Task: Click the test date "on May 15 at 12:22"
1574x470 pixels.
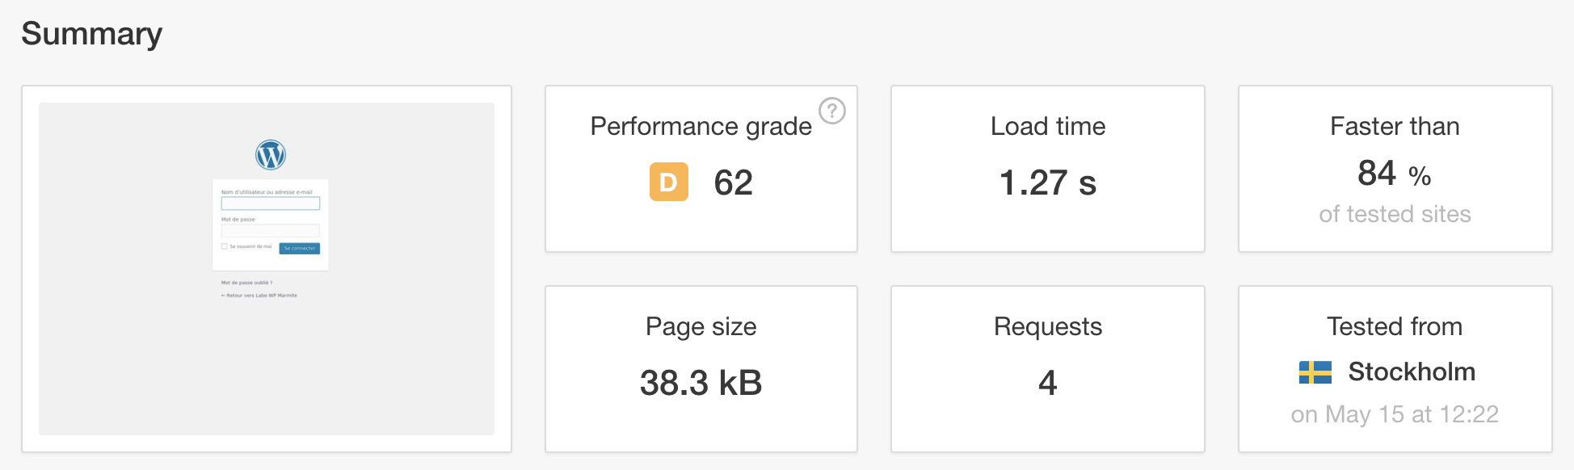Action: (x=1395, y=414)
